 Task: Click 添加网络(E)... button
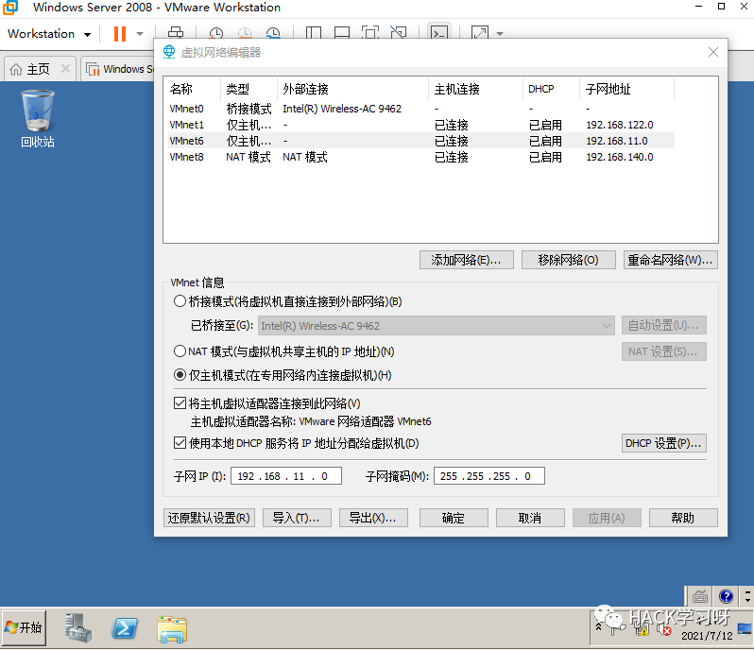tap(466, 260)
